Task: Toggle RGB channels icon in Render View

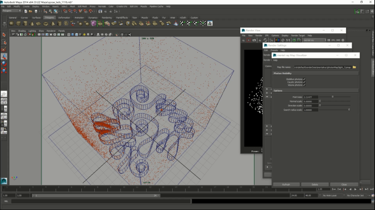Action: tap(277, 40)
